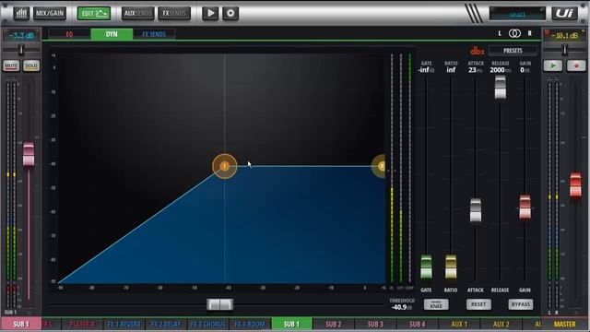The height and width of the screenshot is (332, 590).
Task: Click the -3.3 dB level readout
Action: (21, 36)
